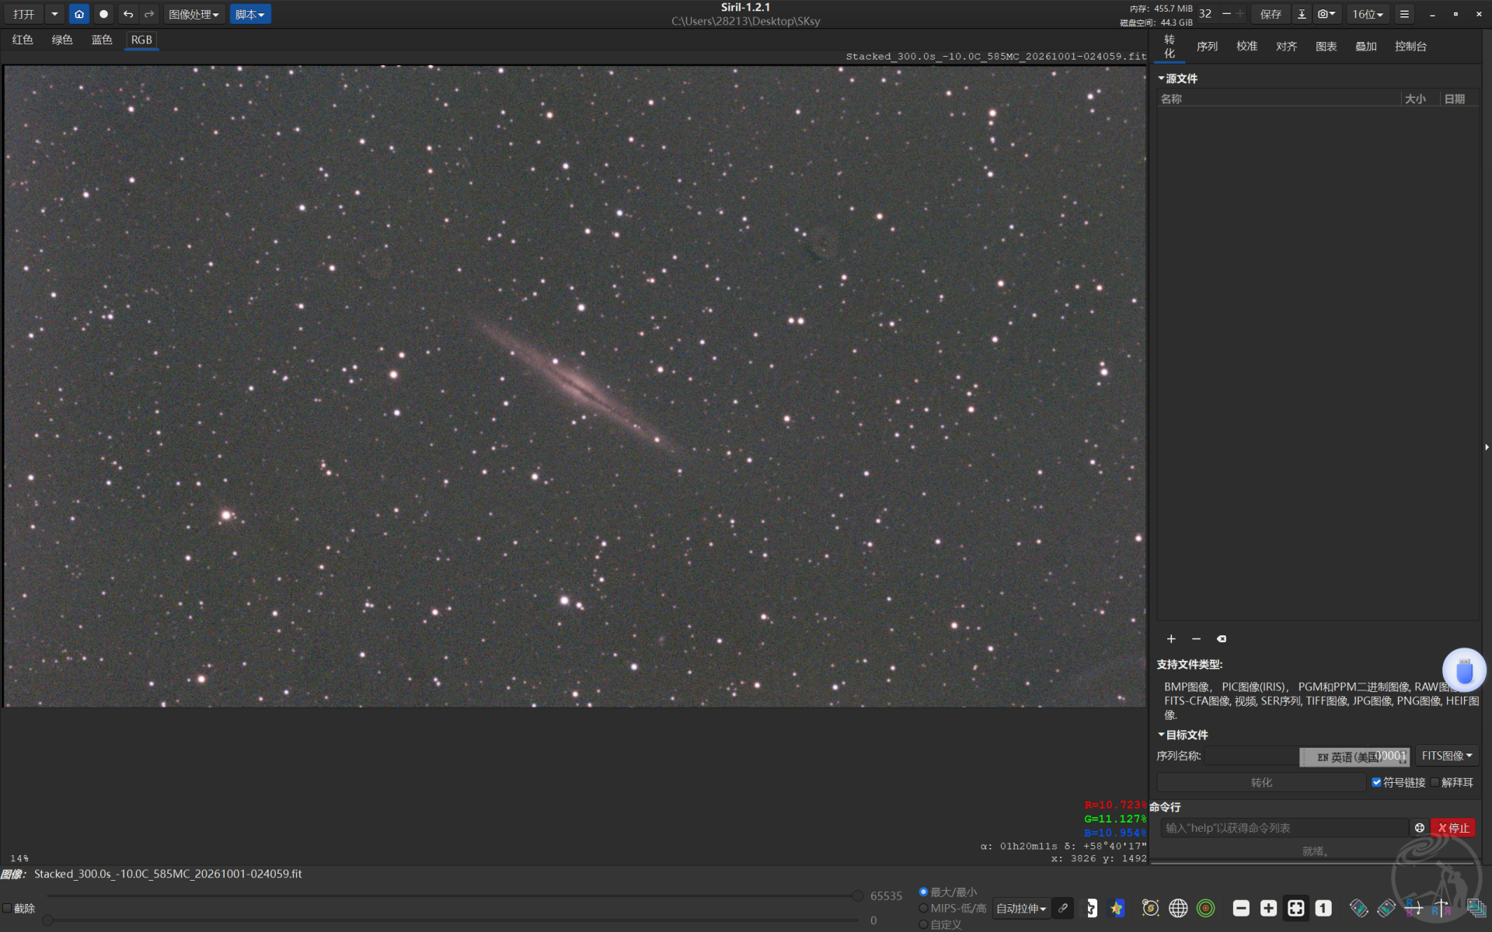Click zoom-to-fit icon
This screenshot has width=1492, height=932.
click(x=1295, y=908)
